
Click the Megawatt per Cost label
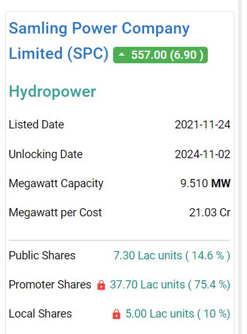(x=55, y=213)
